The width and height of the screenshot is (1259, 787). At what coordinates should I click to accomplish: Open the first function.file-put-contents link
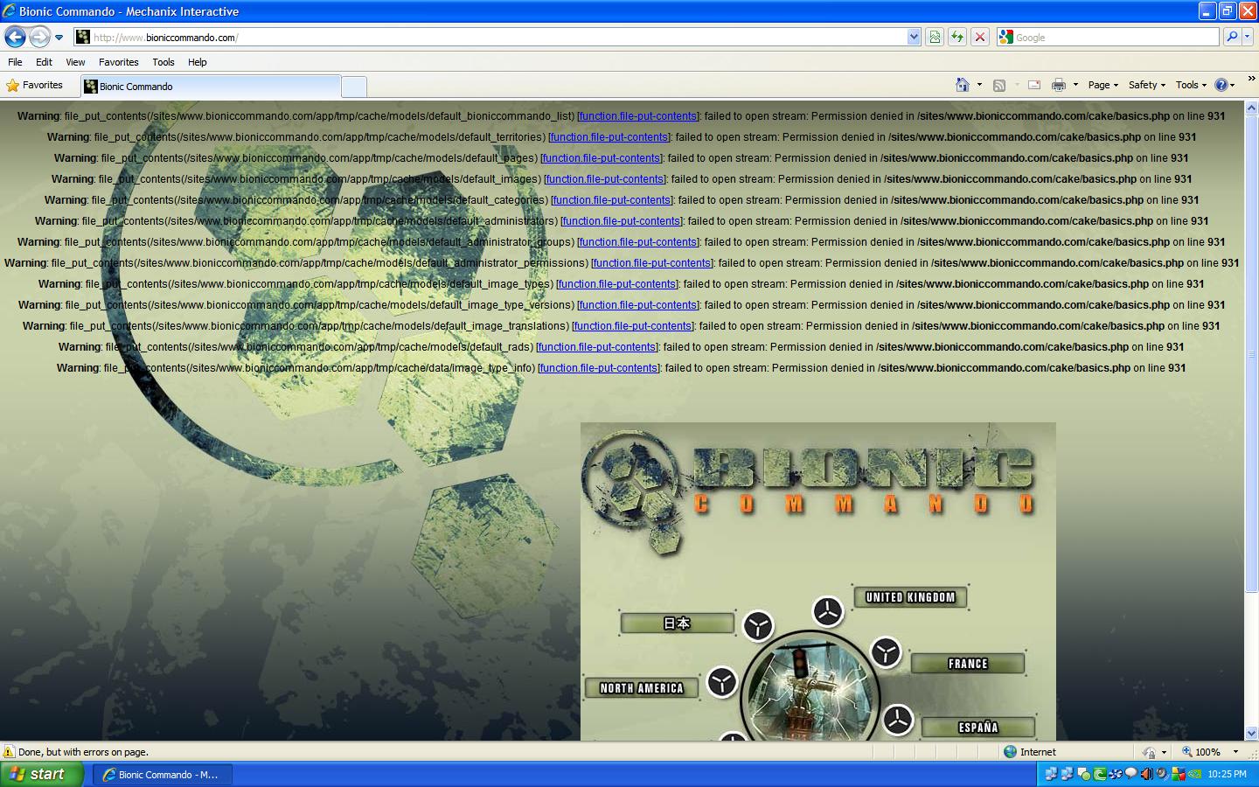[637, 116]
